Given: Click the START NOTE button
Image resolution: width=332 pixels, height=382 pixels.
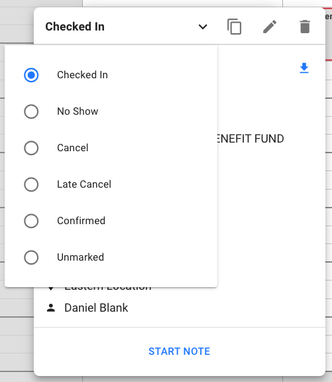Looking at the screenshot, I should point(180,351).
